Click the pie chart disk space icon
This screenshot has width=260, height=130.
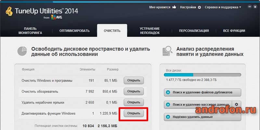pos(22,51)
